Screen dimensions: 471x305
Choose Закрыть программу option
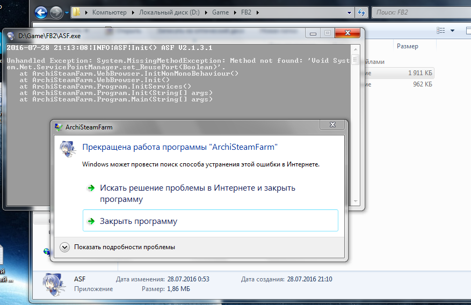point(211,221)
